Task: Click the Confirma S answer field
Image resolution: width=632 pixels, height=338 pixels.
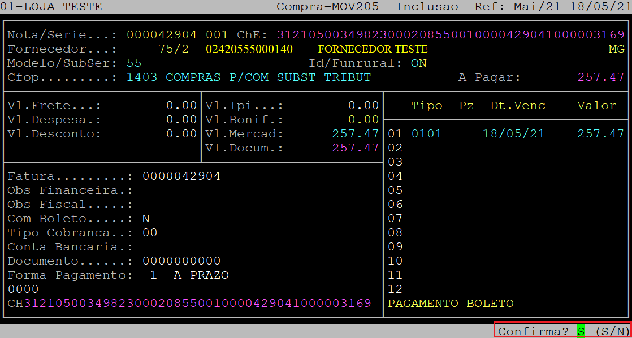Action: pyautogui.click(x=581, y=331)
